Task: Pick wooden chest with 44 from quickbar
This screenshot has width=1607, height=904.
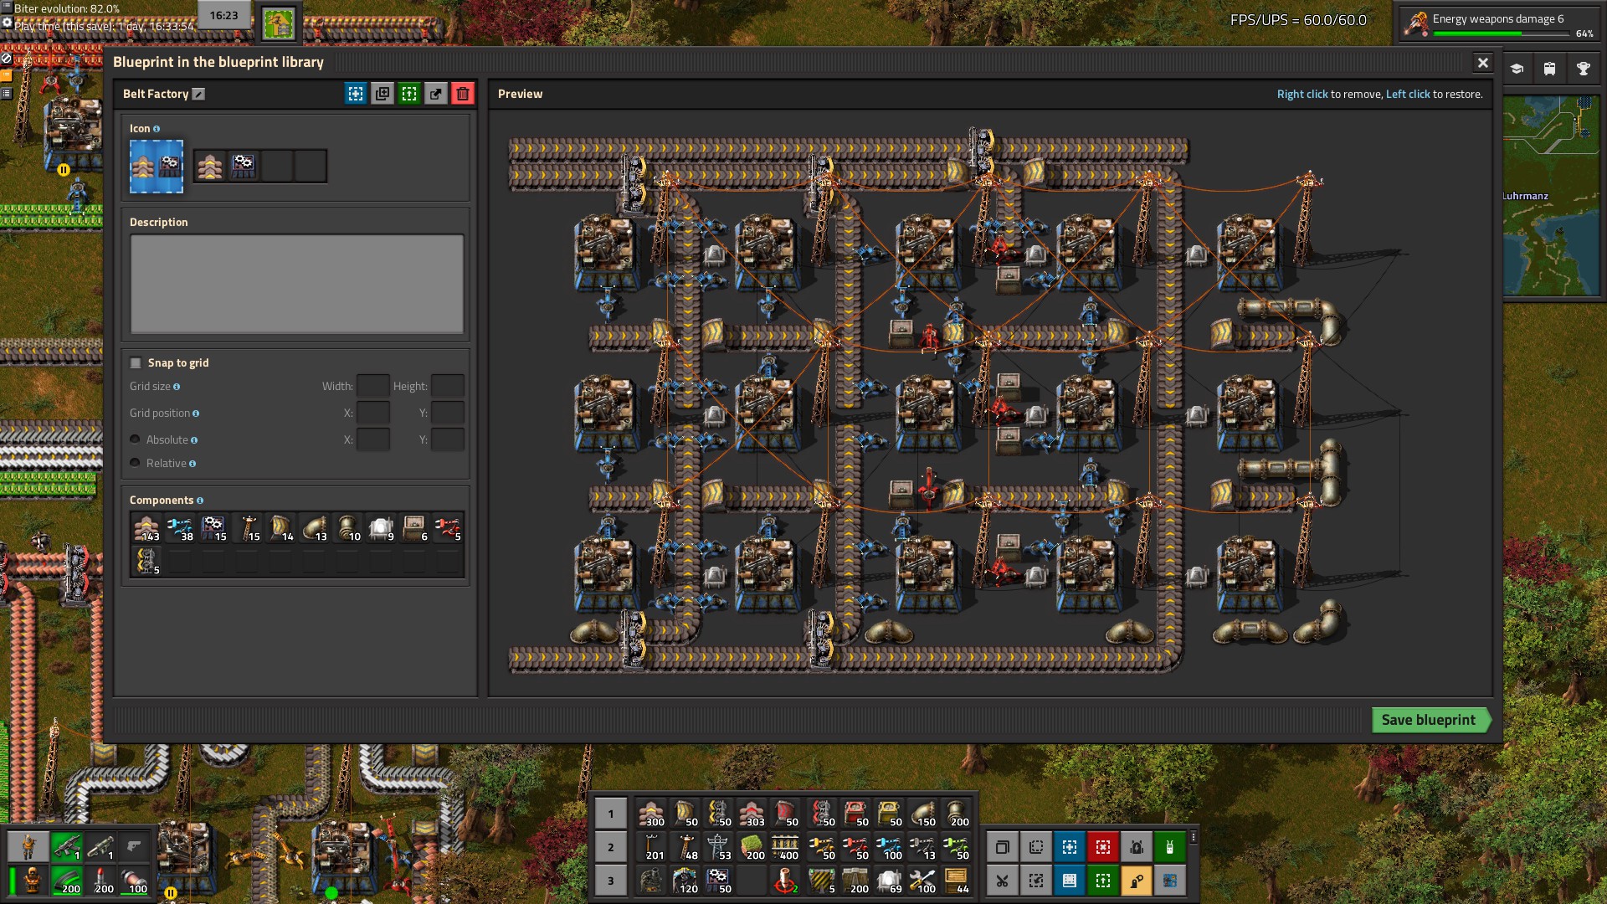Action: point(956,881)
